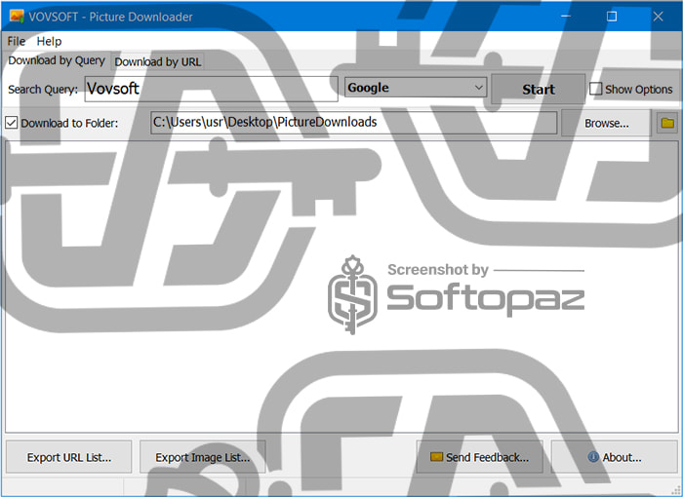
Task: Click the Browse... button
Action: click(606, 123)
